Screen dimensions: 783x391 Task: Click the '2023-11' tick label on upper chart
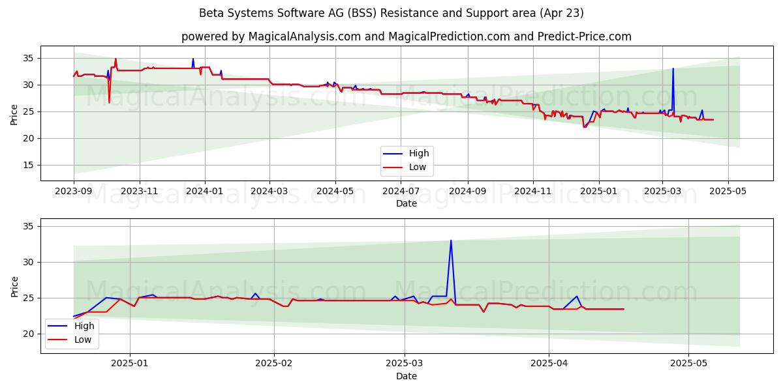tap(139, 192)
